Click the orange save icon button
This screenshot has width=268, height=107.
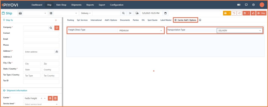pyautogui.click(x=245, y=13)
